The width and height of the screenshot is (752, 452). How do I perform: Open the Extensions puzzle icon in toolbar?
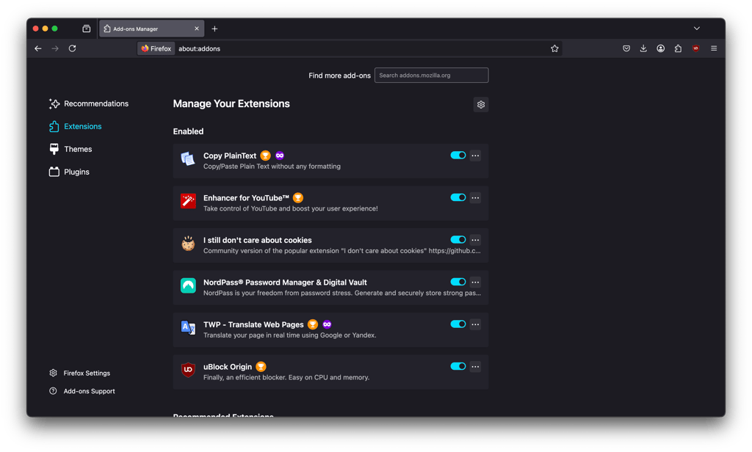678,48
